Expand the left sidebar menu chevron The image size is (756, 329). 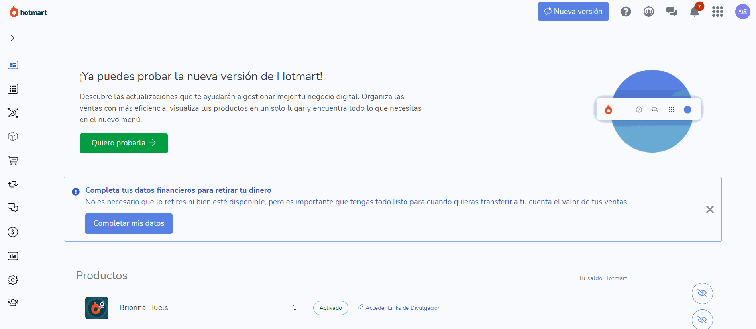(13, 38)
